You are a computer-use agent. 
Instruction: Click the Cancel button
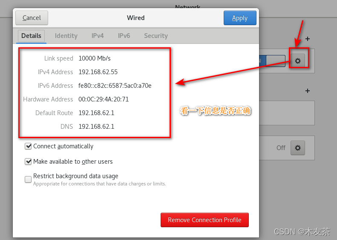(x=32, y=18)
